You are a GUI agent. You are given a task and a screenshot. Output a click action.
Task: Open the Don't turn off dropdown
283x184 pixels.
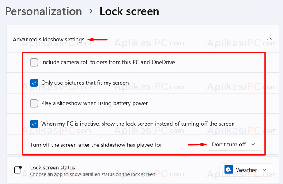(234, 144)
